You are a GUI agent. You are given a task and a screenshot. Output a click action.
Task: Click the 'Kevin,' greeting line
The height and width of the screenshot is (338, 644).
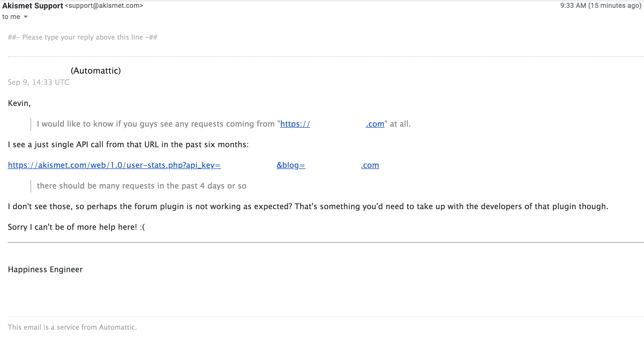click(19, 103)
